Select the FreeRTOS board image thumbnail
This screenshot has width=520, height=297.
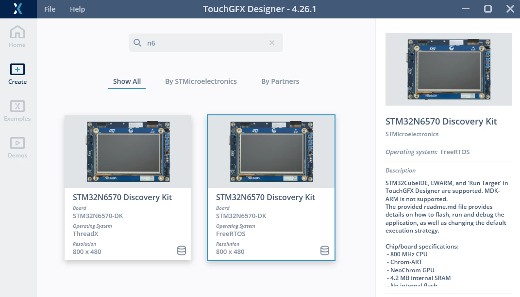(271, 152)
